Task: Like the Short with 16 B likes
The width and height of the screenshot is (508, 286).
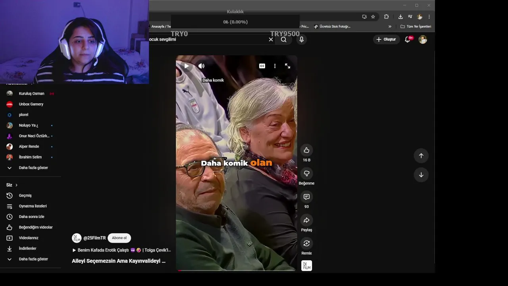Action: point(306,150)
